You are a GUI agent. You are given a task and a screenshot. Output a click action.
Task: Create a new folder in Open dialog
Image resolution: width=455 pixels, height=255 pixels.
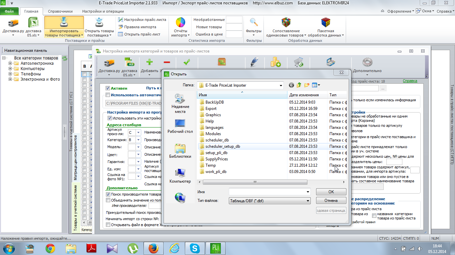click(307, 85)
